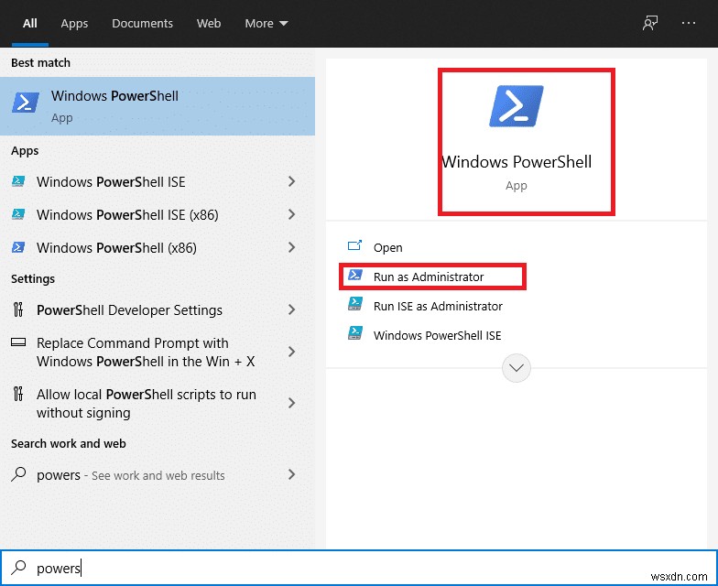Viewport: 718px width, 586px height.
Task: Click the large Windows PowerShell icon in the preview pane
Action: pyautogui.click(x=517, y=106)
